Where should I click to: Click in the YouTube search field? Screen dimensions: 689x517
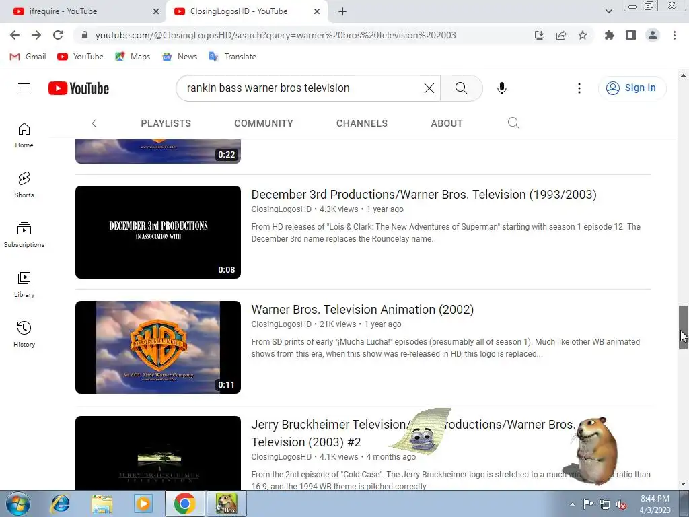click(x=303, y=88)
